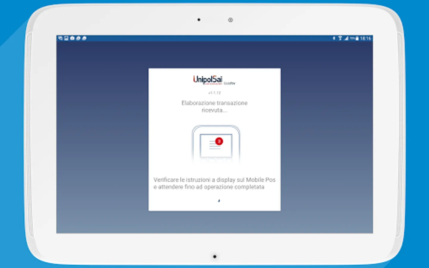Tap the battery icon in the status bar
The width and height of the screenshot is (429, 268).
(357, 38)
